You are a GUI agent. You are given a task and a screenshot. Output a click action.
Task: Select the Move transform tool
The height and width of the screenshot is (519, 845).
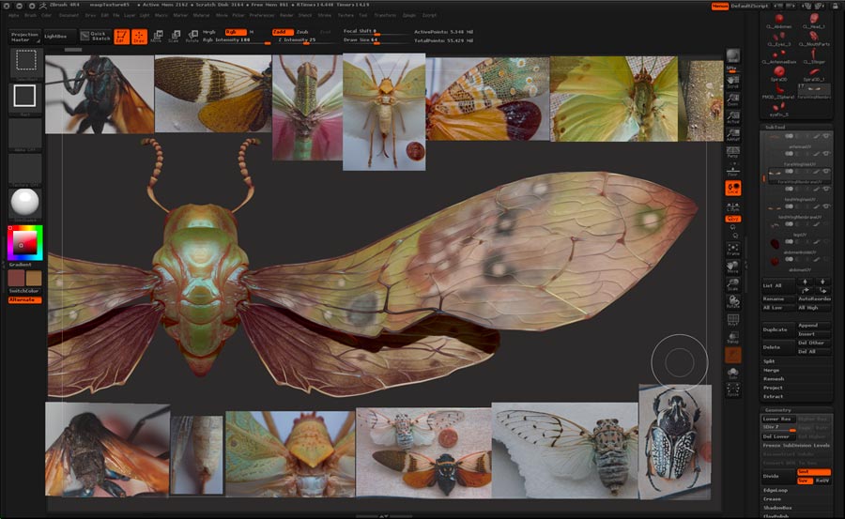156,37
